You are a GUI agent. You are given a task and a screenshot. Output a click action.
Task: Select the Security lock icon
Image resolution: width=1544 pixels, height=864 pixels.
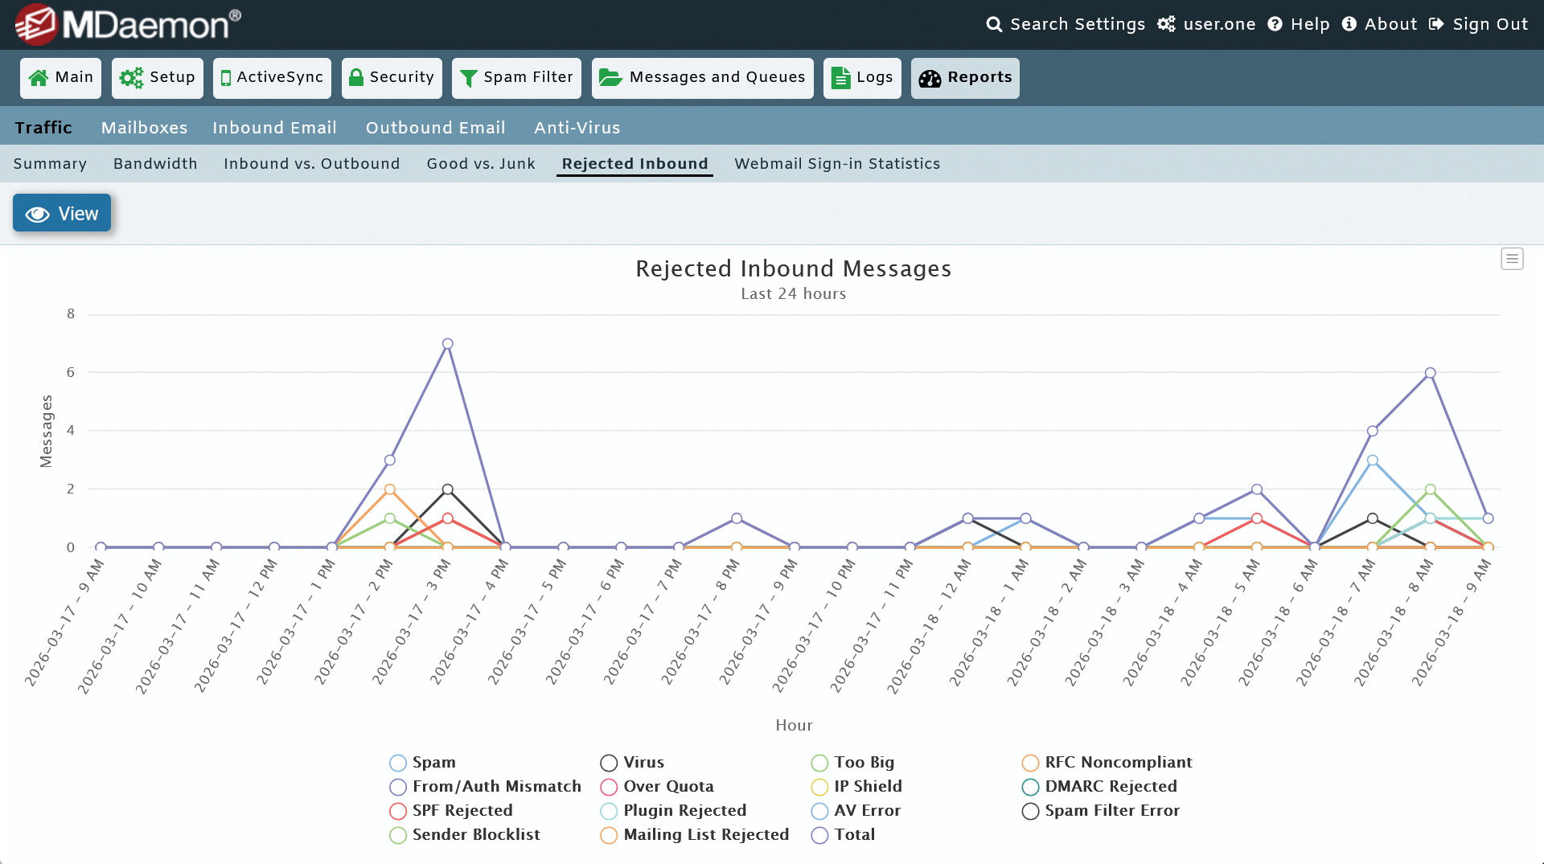[356, 77]
